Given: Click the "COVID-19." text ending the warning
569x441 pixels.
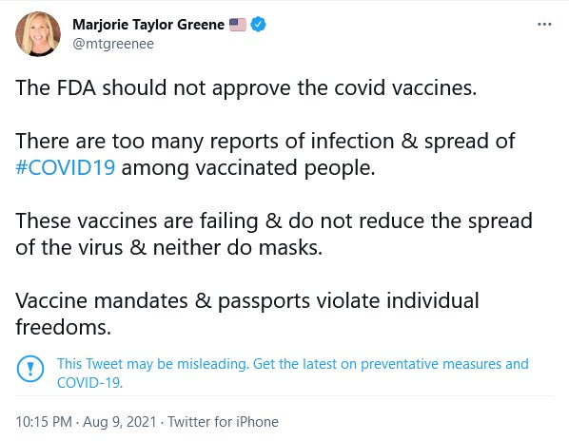Looking at the screenshot, I should coord(90,383).
